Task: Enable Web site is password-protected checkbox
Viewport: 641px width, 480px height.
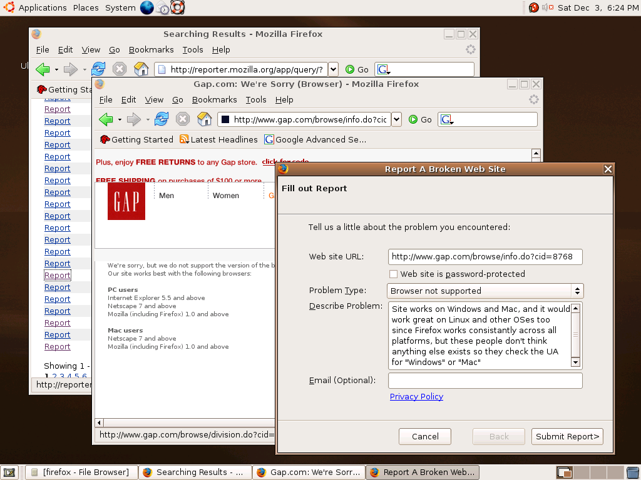Action: pyautogui.click(x=393, y=274)
